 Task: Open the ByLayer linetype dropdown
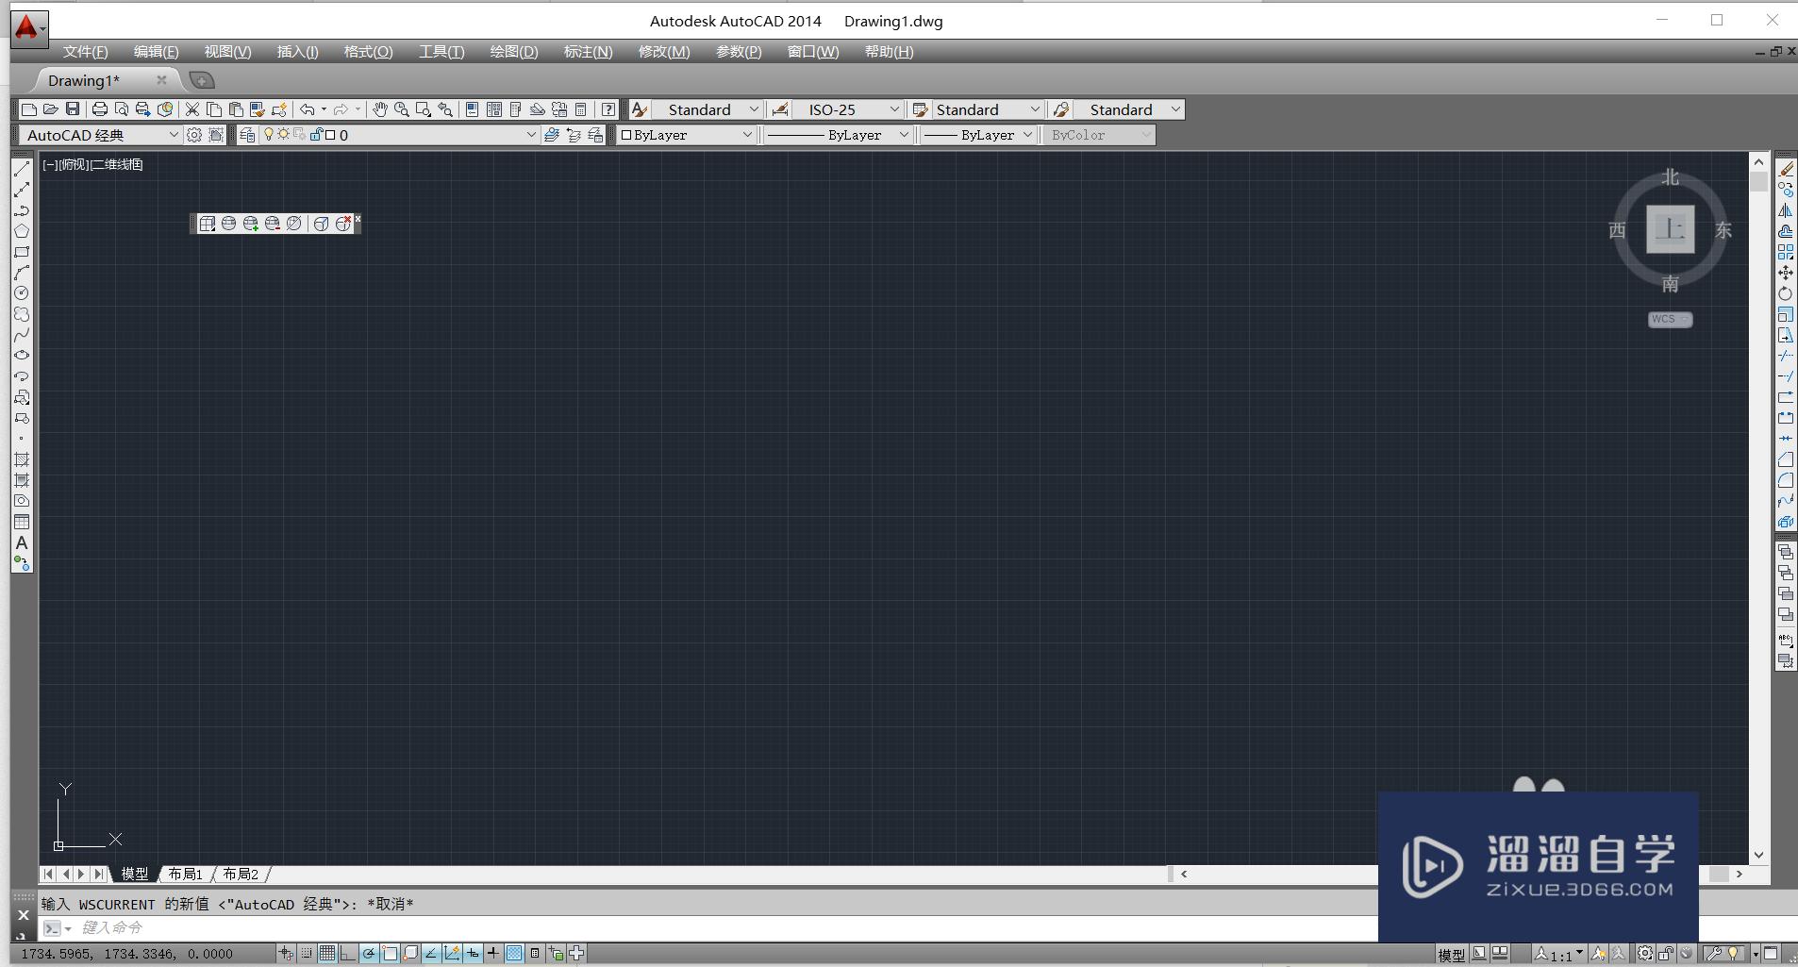point(839,135)
